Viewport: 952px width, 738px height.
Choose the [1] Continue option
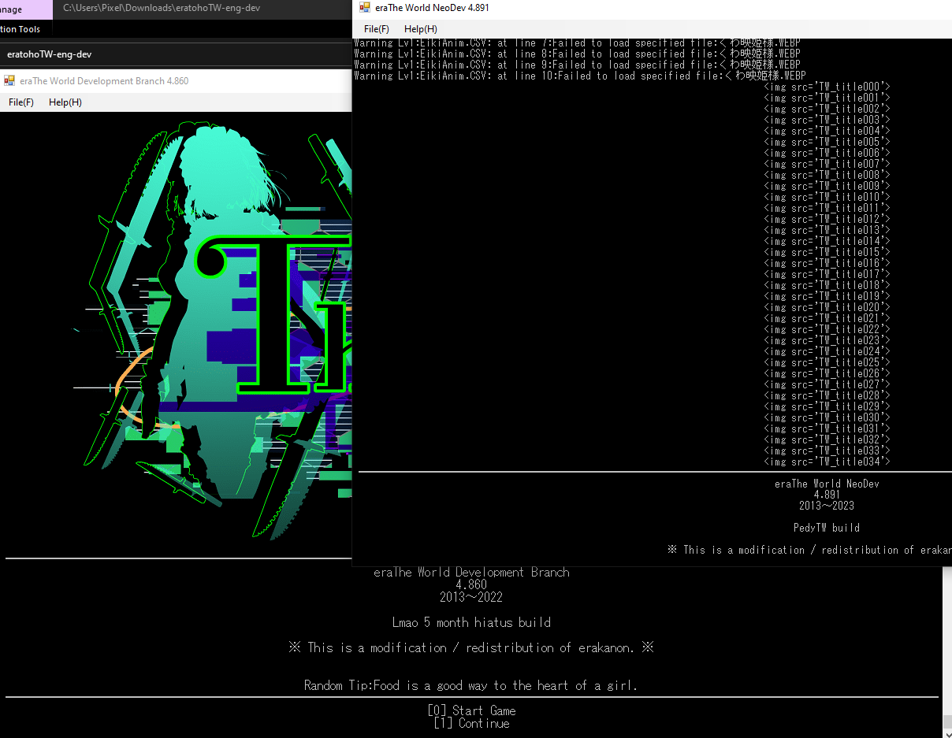pos(471,724)
